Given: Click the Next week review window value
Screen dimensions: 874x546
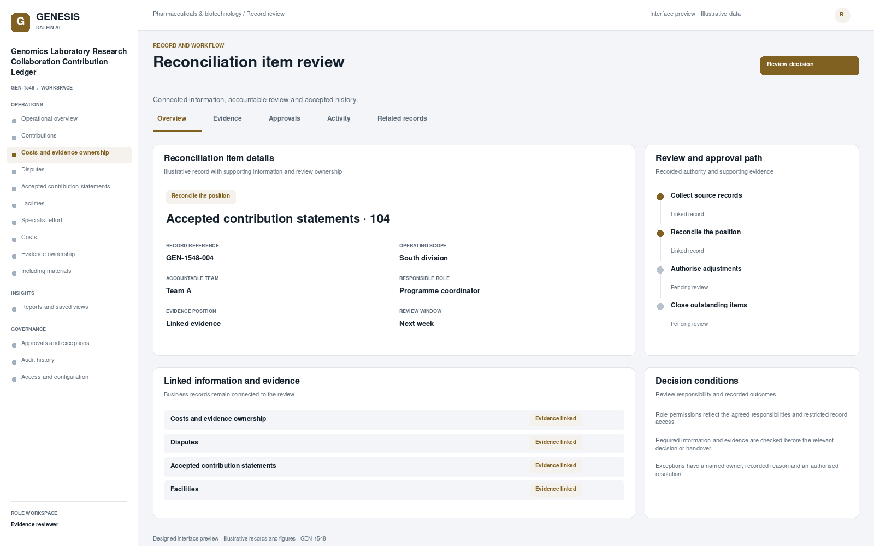Looking at the screenshot, I should click(416, 324).
